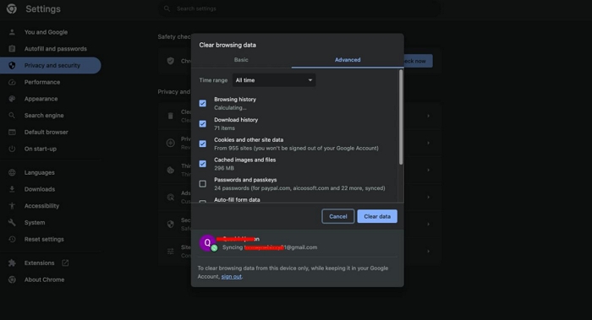This screenshot has width=592, height=320.
Task: Uncheck the Browsing history checkbox
Action: (203, 103)
